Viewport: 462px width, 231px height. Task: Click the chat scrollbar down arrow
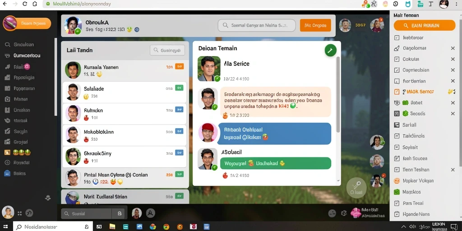coord(338,180)
